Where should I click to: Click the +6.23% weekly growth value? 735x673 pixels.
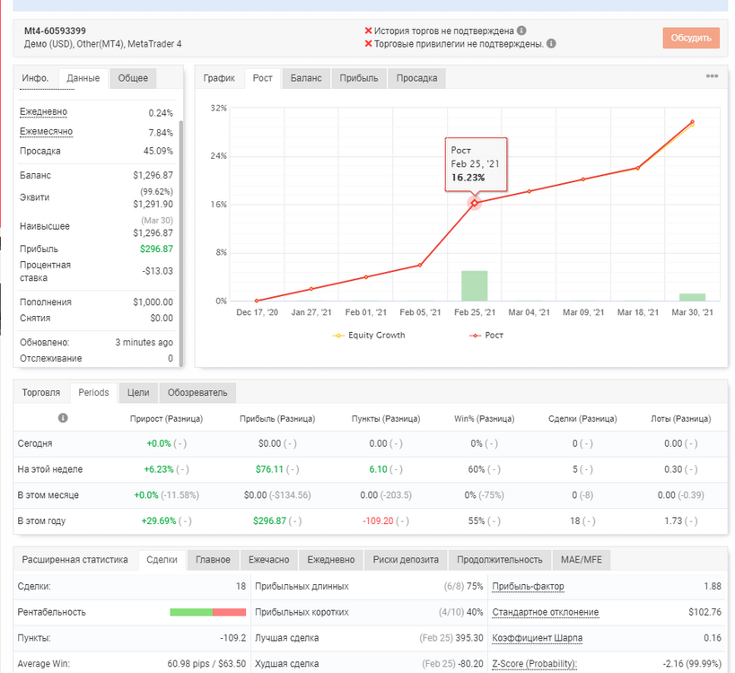[x=159, y=469]
